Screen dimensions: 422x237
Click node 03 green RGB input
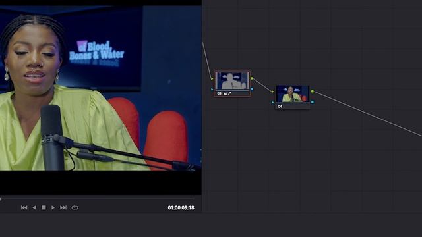tap(212, 79)
